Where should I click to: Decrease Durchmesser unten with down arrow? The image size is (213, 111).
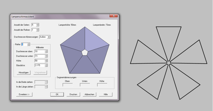46,57
